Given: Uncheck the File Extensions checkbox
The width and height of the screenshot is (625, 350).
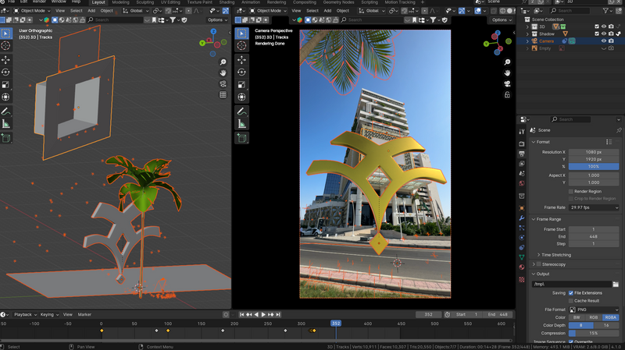Looking at the screenshot, I should (x=571, y=292).
